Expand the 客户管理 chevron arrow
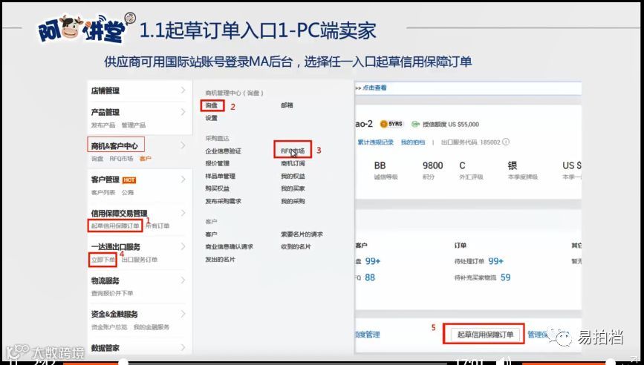This screenshot has height=365, width=644. pyautogui.click(x=183, y=180)
